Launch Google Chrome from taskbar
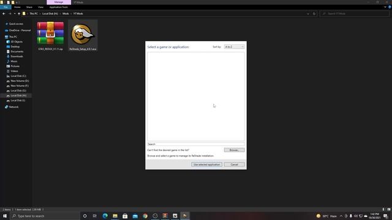This screenshot has width=392, height=220. 145,216
